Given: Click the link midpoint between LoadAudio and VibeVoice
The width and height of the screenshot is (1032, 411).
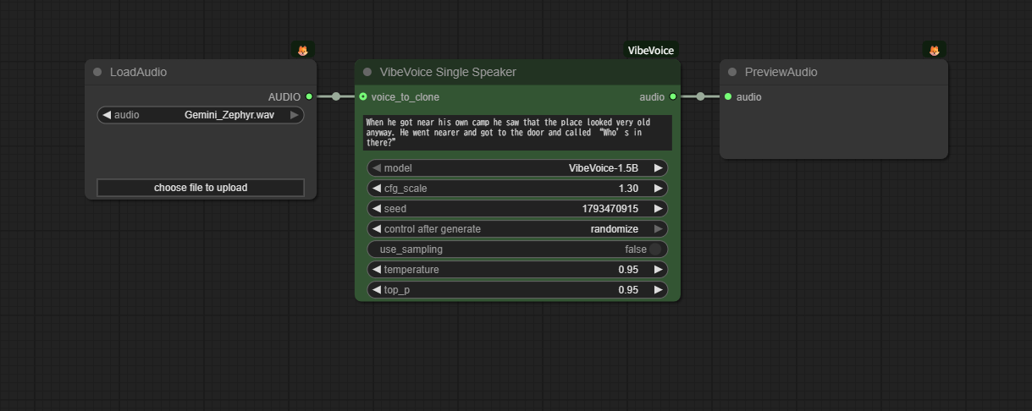Looking at the screenshot, I should click(336, 96).
